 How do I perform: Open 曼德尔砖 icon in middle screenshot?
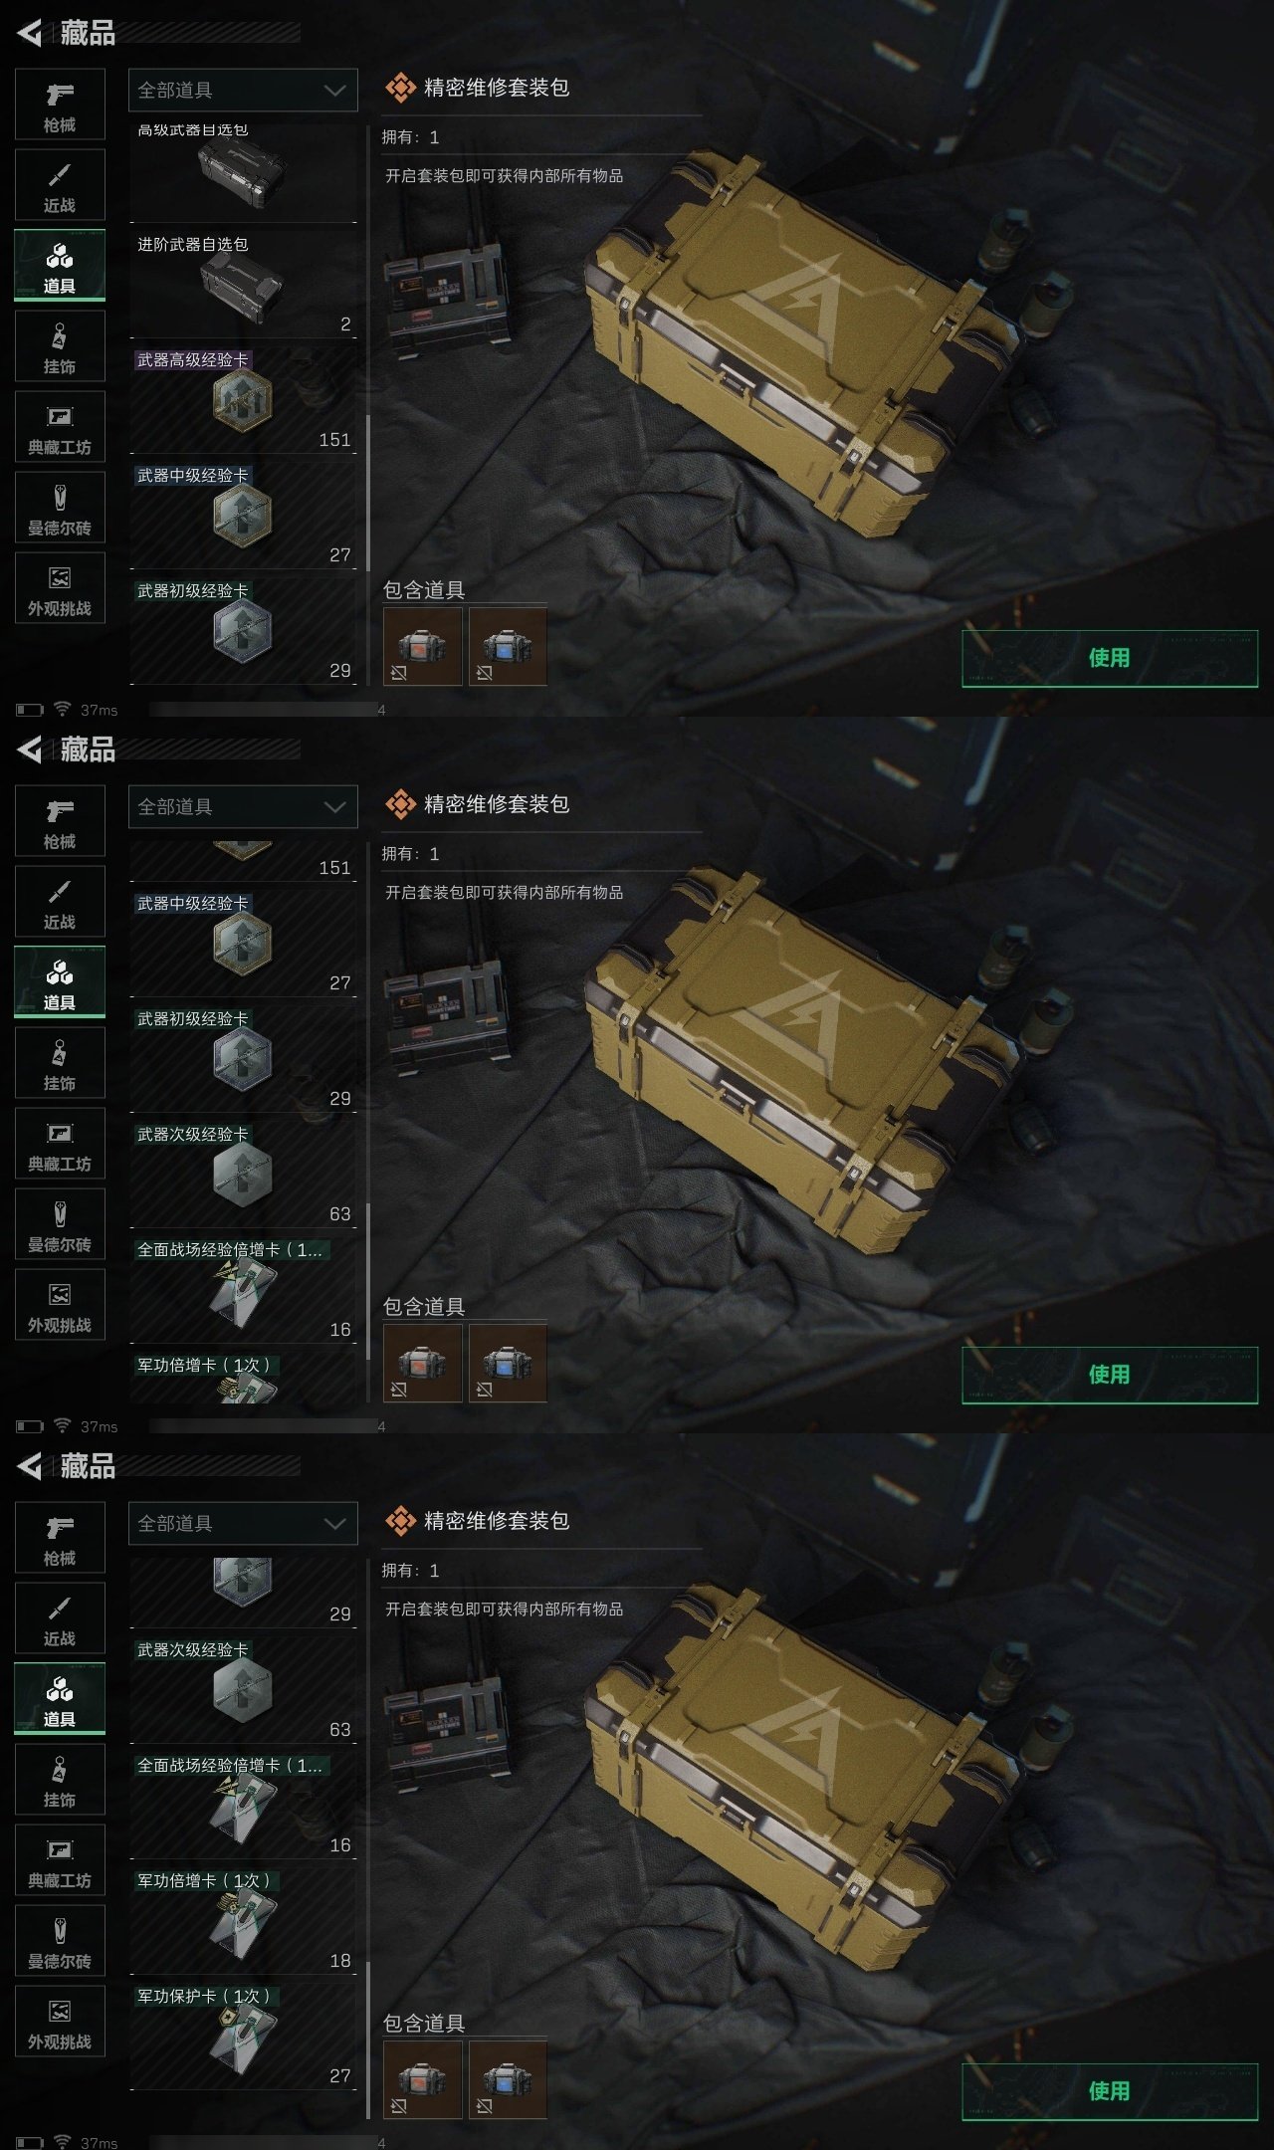click(x=60, y=1223)
